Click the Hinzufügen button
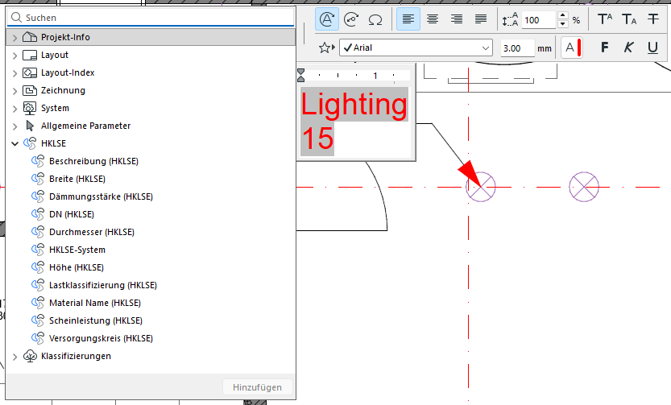The width and height of the screenshot is (671, 405). tap(258, 387)
